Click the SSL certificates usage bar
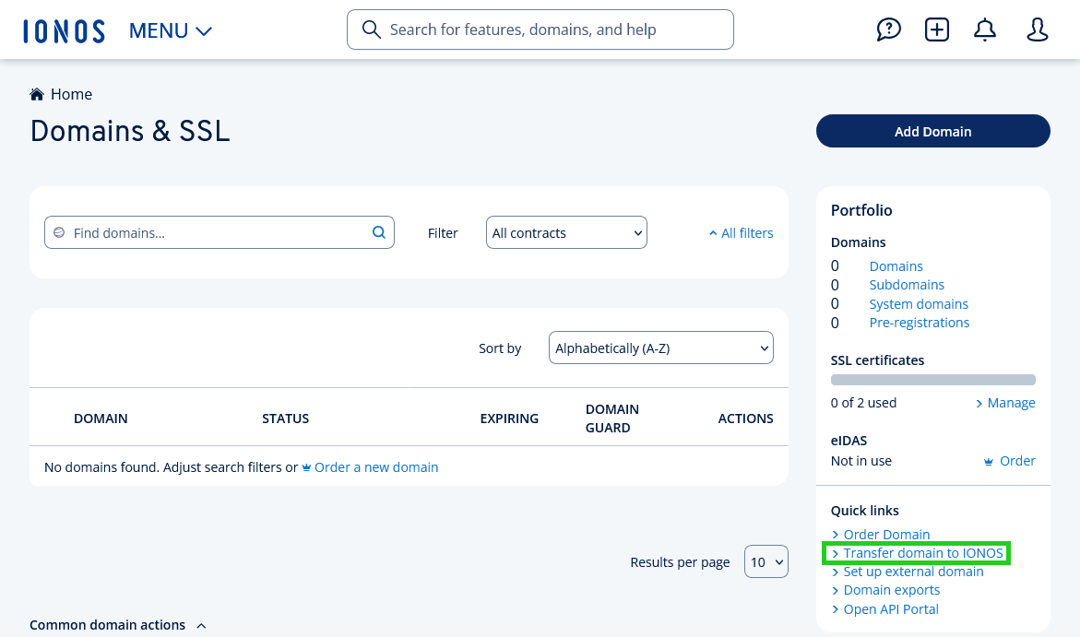 point(932,379)
